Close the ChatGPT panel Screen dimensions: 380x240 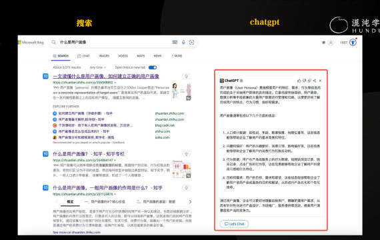[321, 81]
